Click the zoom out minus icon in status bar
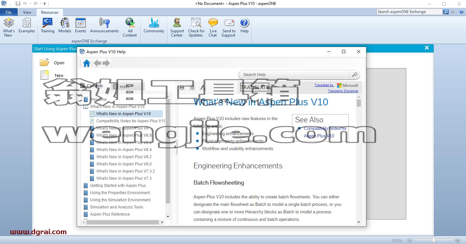 (410, 240)
